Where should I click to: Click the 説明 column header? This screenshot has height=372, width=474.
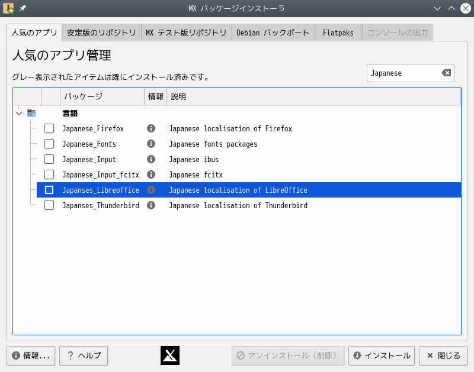(314, 96)
